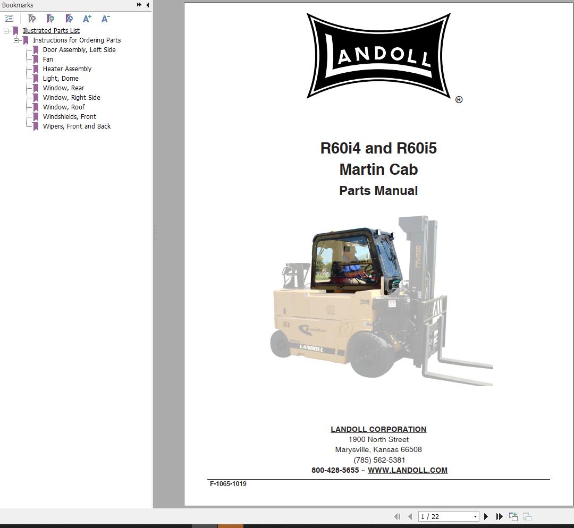Increase bookmark text size with A+ icon
Viewport: 574px width, 528px height.
pyautogui.click(x=87, y=19)
